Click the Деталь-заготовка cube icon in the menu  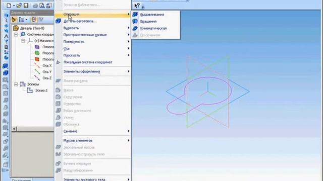pos(59,21)
